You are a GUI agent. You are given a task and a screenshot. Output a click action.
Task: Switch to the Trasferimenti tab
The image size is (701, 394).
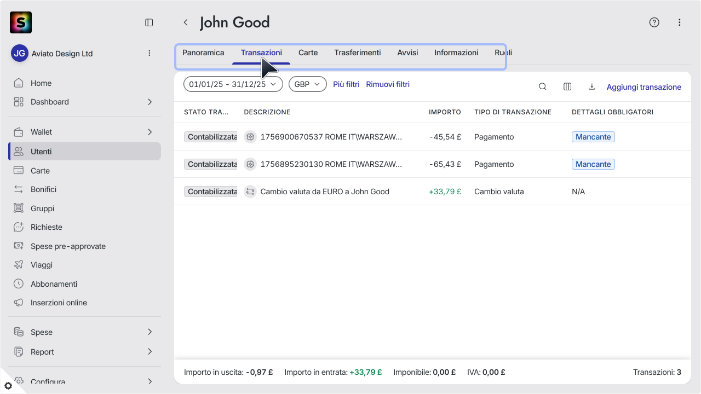click(358, 53)
